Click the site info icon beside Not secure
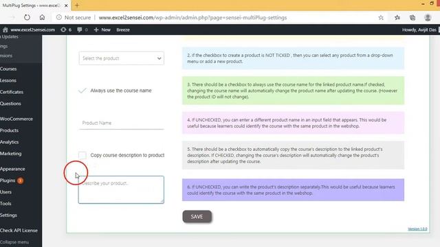 click(58, 17)
